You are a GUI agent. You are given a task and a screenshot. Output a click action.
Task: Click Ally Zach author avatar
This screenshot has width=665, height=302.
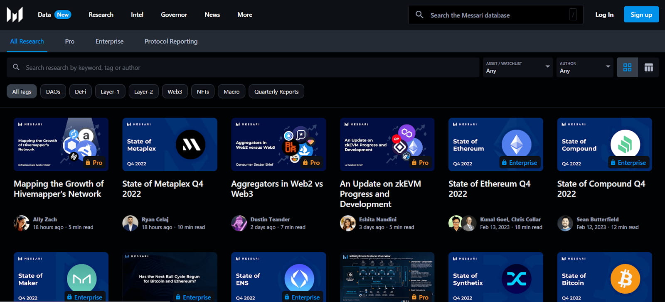[22, 223]
